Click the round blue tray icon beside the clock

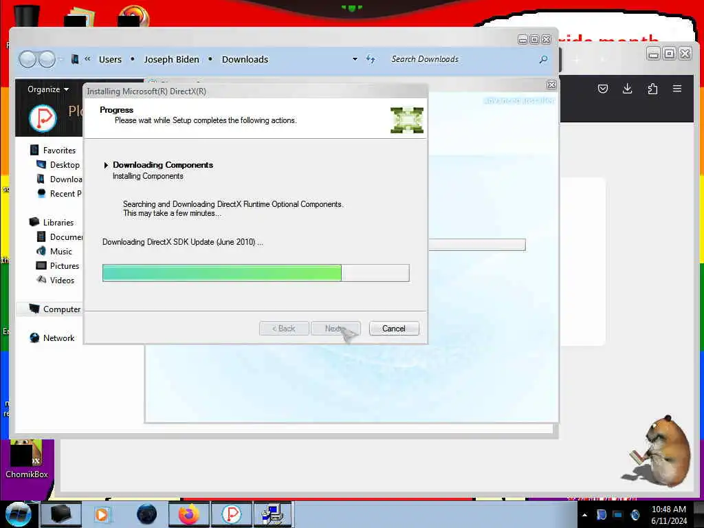(635, 515)
